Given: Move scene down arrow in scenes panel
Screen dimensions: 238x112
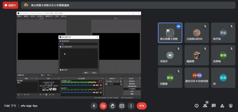Looking at the screenshot, I should point(28,94).
